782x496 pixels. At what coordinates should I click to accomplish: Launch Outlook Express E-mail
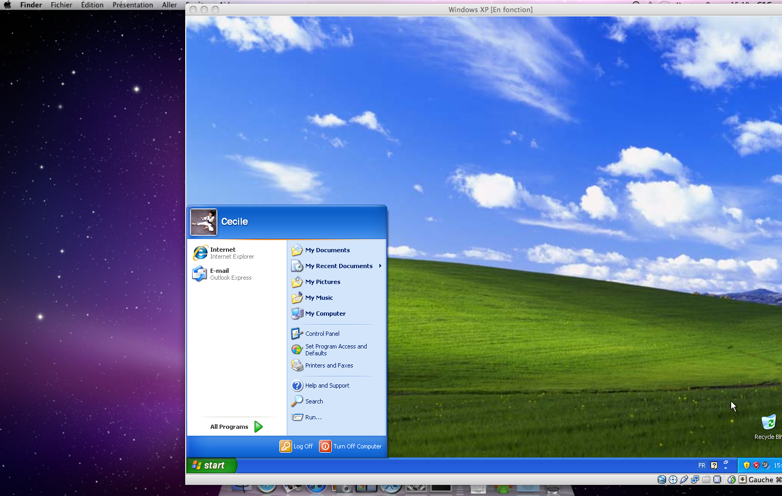[x=222, y=274]
